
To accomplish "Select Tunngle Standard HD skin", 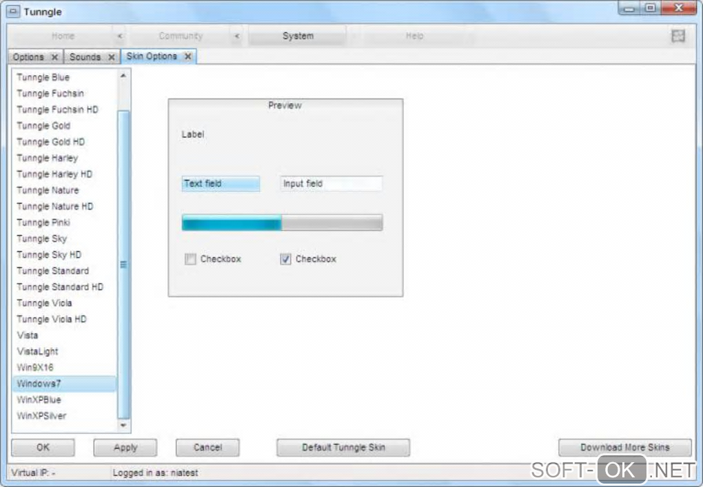I will click(x=64, y=287).
